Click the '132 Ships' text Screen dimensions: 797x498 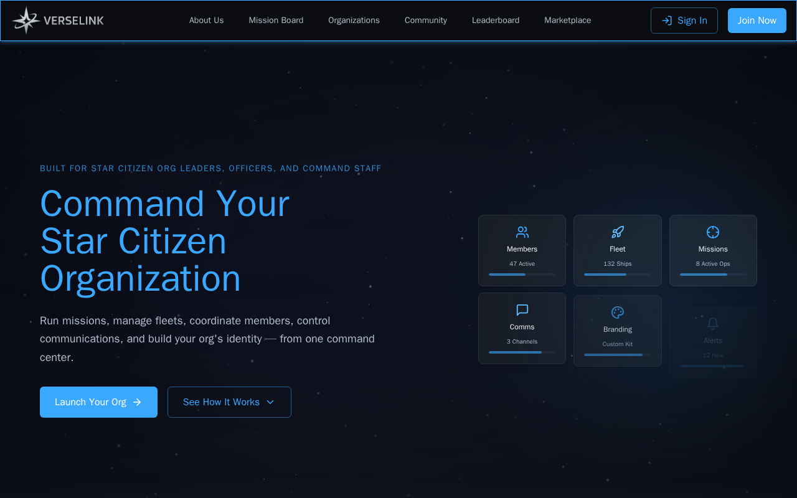[618, 264]
